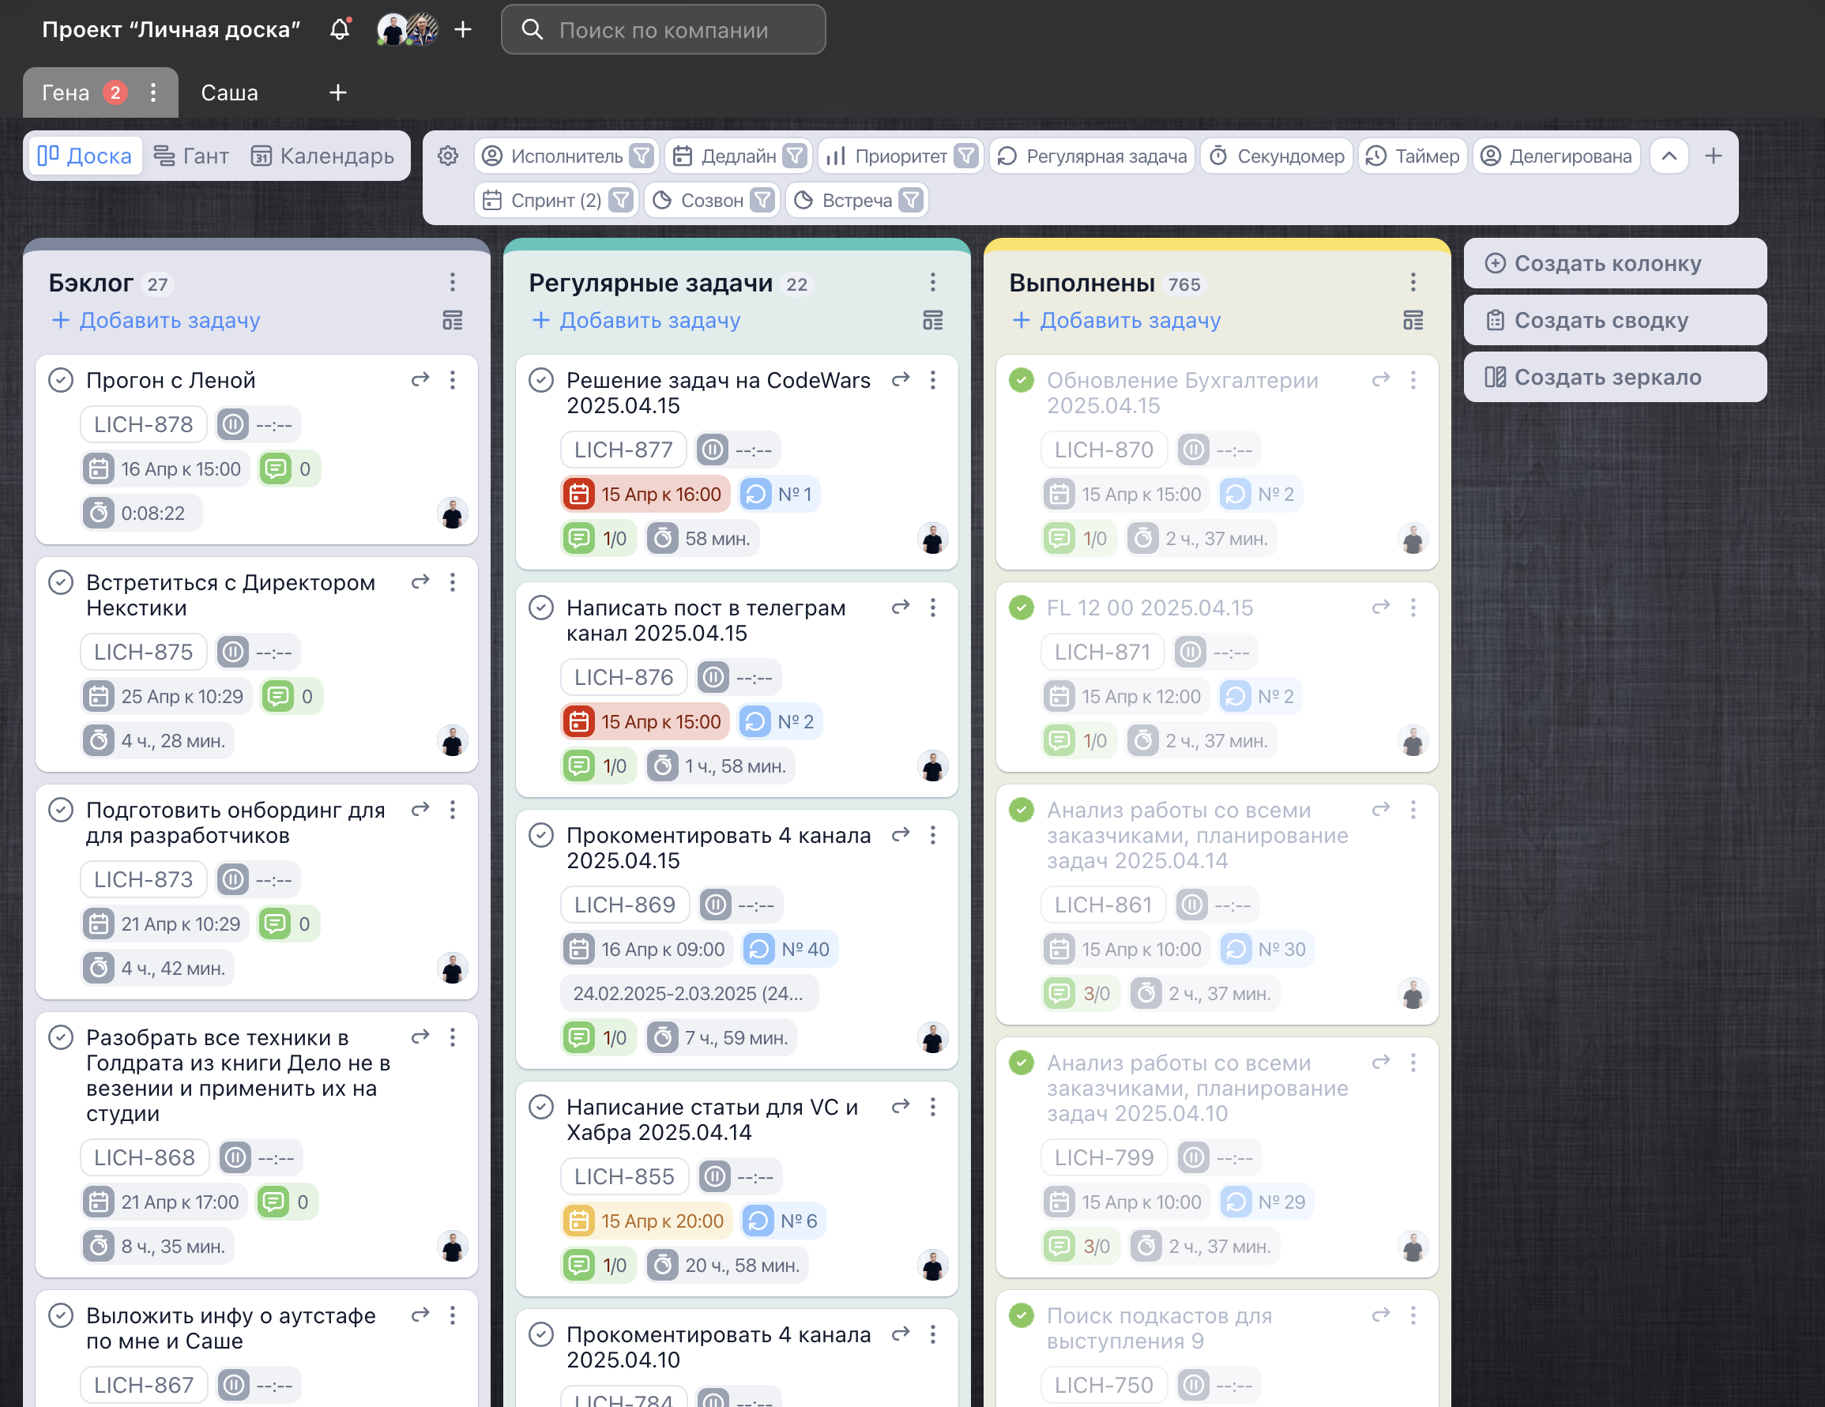Open filter settings gear icon
The height and width of the screenshot is (1407, 1825).
[448, 156]
